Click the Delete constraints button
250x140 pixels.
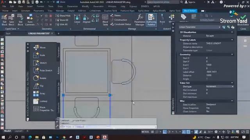point(116,16)
